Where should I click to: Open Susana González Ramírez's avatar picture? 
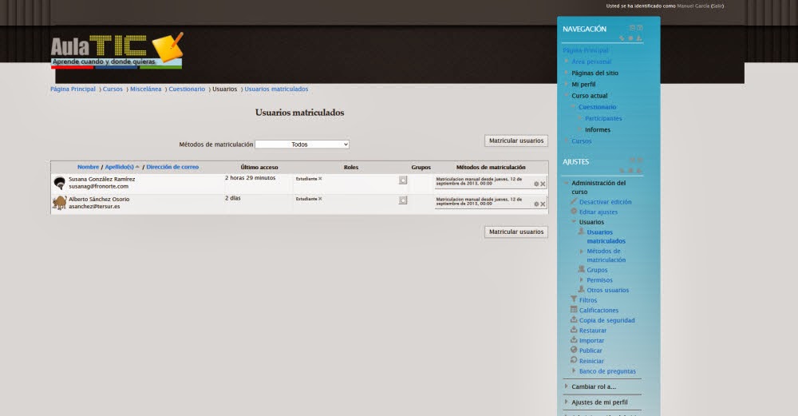[x=60, y=183]
